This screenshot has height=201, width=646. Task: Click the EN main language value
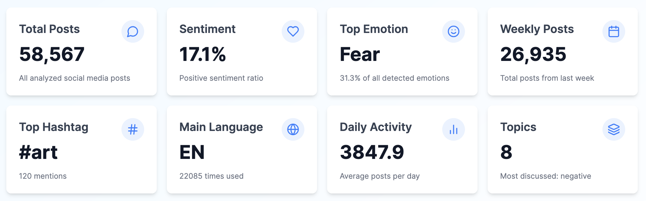coord(192,152)
